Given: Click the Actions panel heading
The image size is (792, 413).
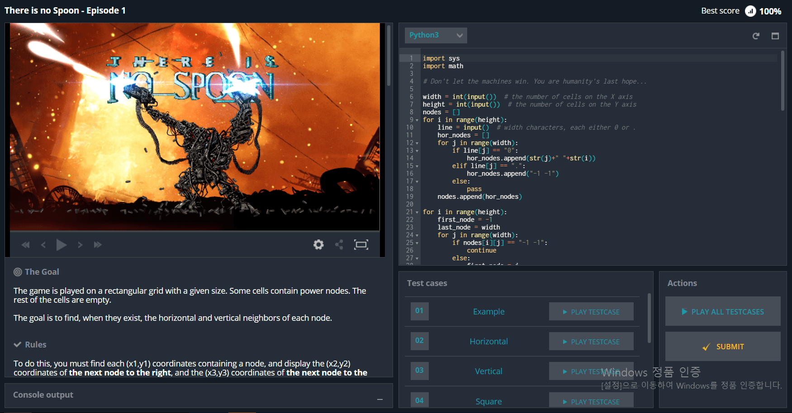Looking at the screenshot, I should pyautogui.click(x=682, y=283).
